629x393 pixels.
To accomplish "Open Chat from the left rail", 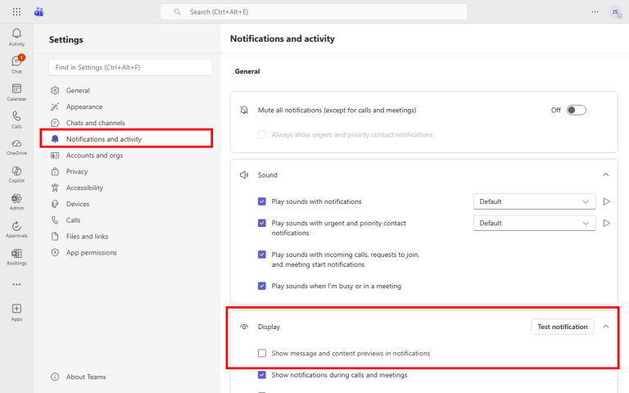I will pyautogui.click(x=16, y=63).
